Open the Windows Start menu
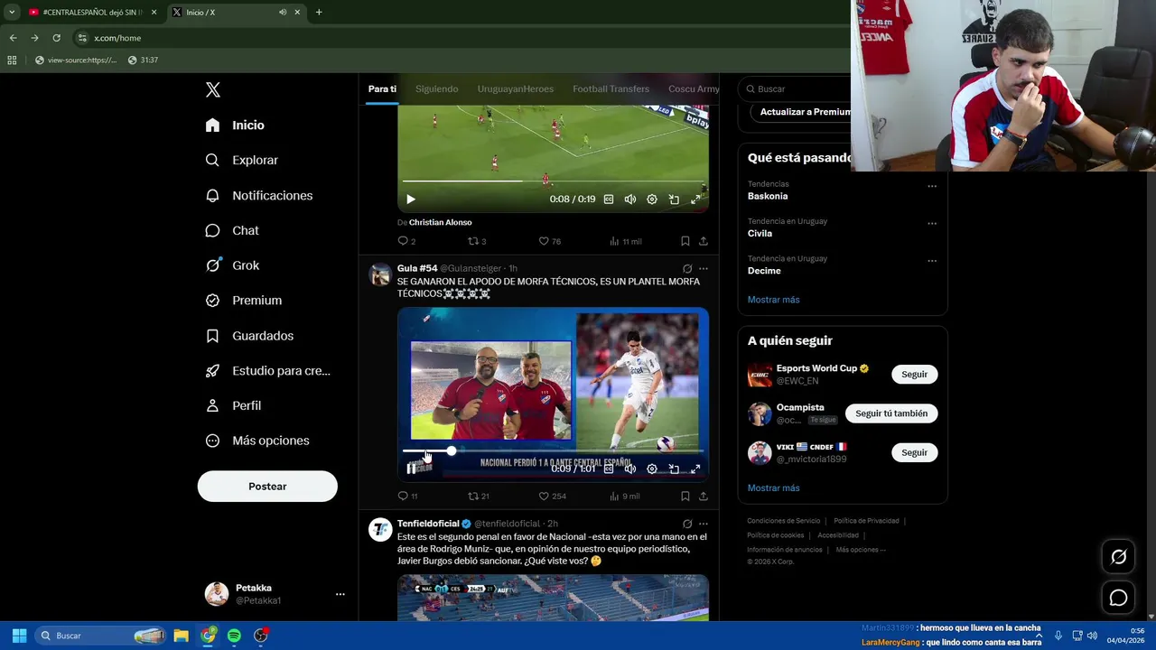 tap(19, 636)
